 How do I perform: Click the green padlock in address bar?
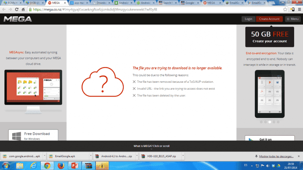coord(30,9)
